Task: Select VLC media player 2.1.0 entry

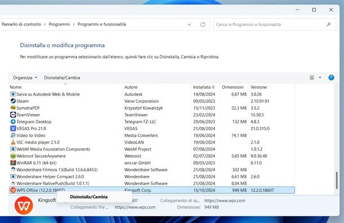Action: [38, 142]
